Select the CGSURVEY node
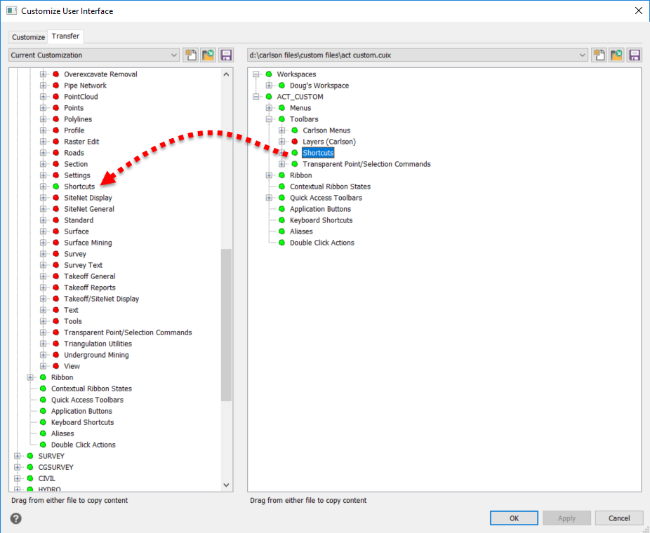 pos(55,467)
